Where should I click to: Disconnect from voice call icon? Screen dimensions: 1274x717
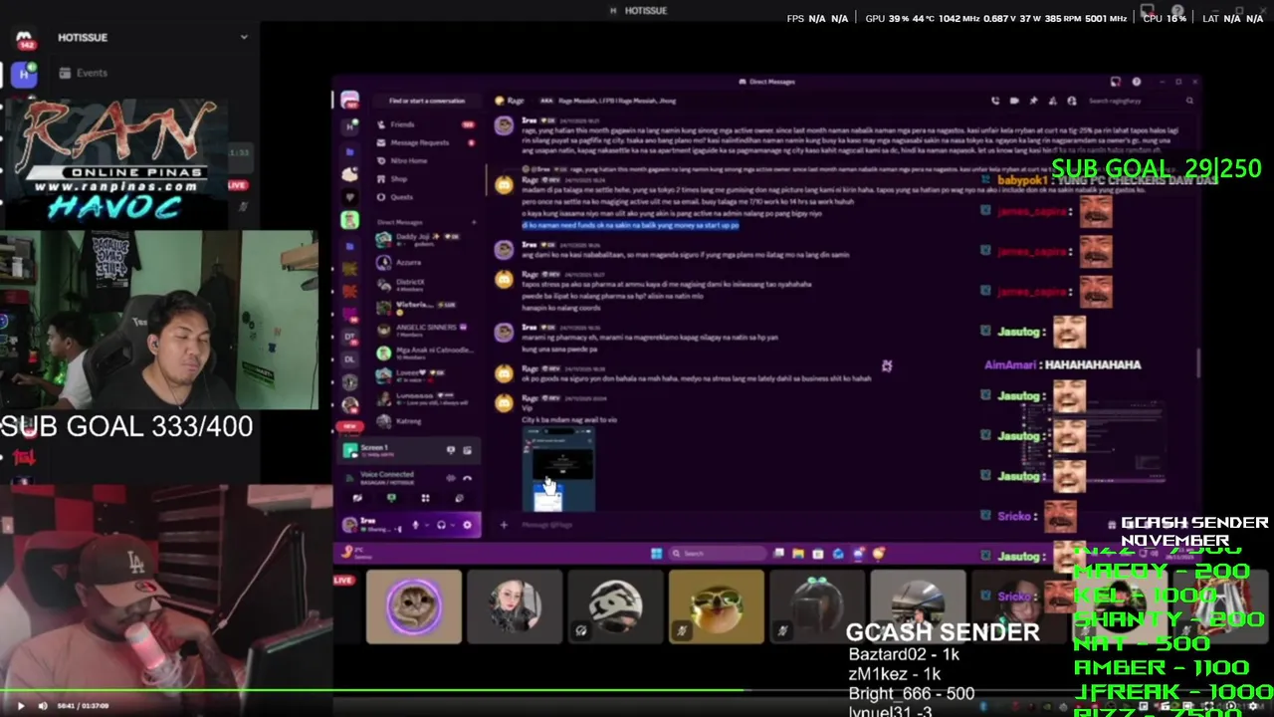(x=468, y=478)
